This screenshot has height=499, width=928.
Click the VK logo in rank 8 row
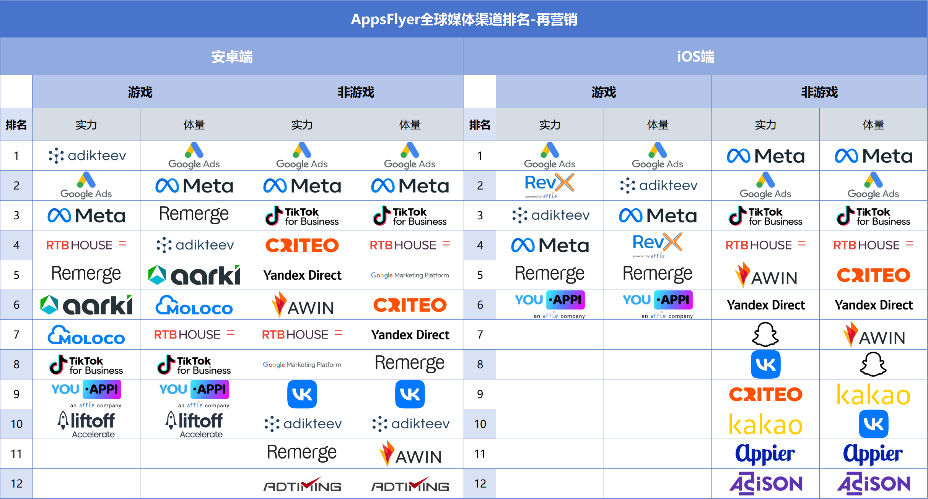click(x=765, y=364)
